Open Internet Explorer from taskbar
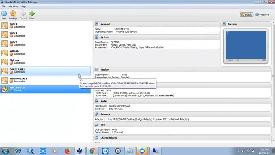This screenshot has height=155, width=275. pos(18,151)
